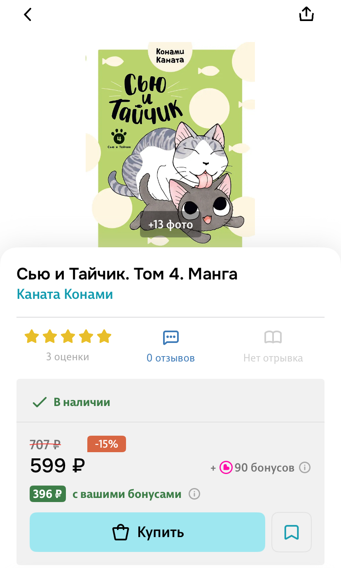
Task: Open author link Каната Конами
Action: coord(65,294)
